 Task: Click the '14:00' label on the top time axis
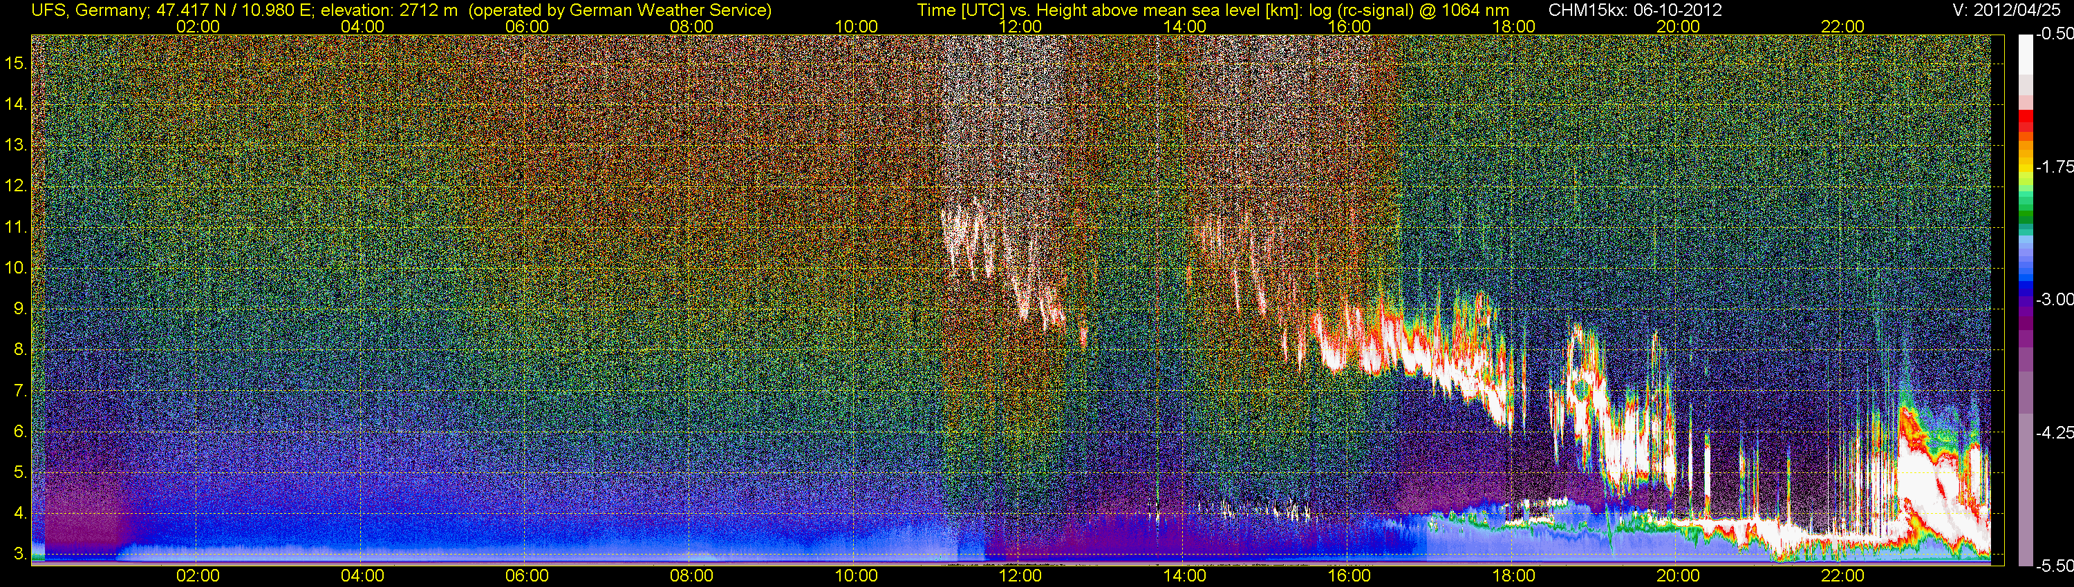click(x=1185, y=26)
